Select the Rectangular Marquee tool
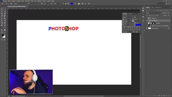 tap(5, 9)
